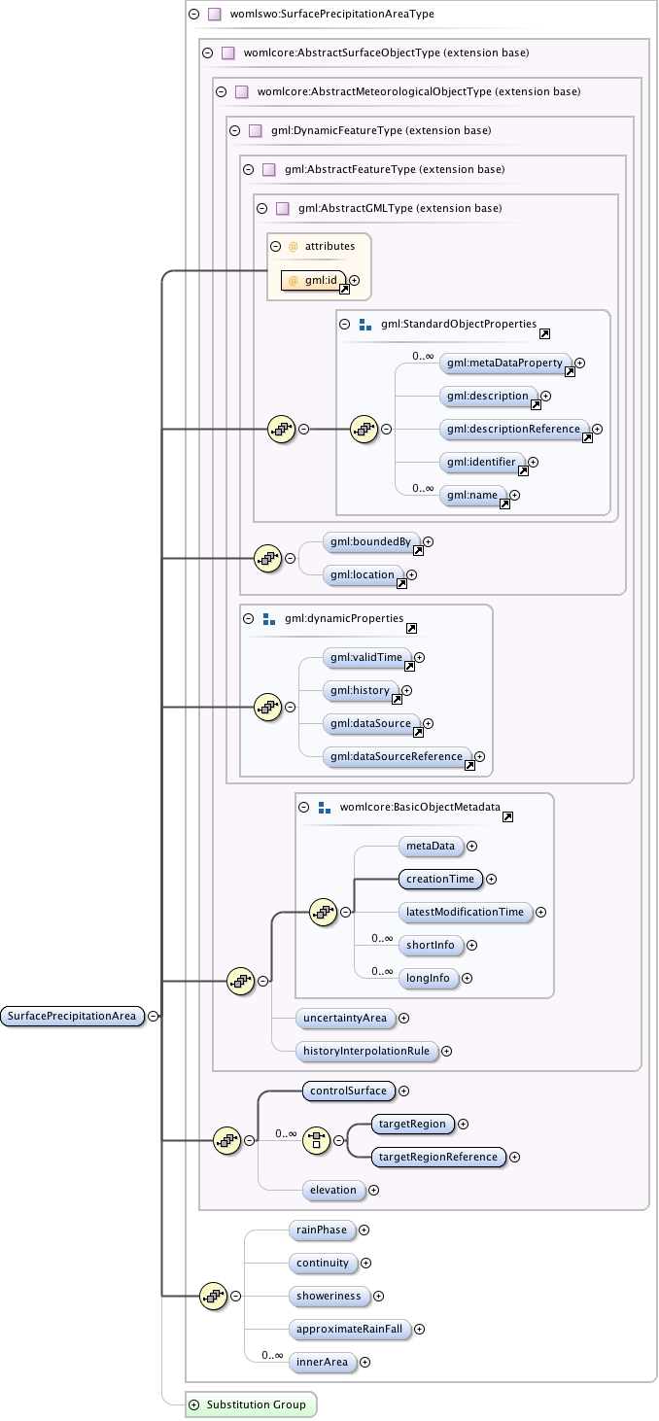
Task: Click sequence compositor inside BasicObjectMetadata
Action: point(323,912)
